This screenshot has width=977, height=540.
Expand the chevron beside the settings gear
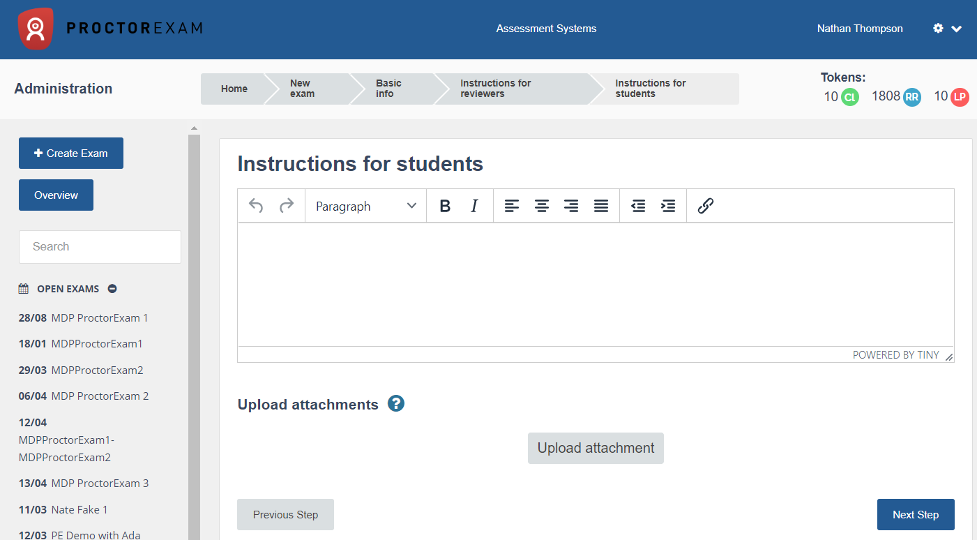957,29
